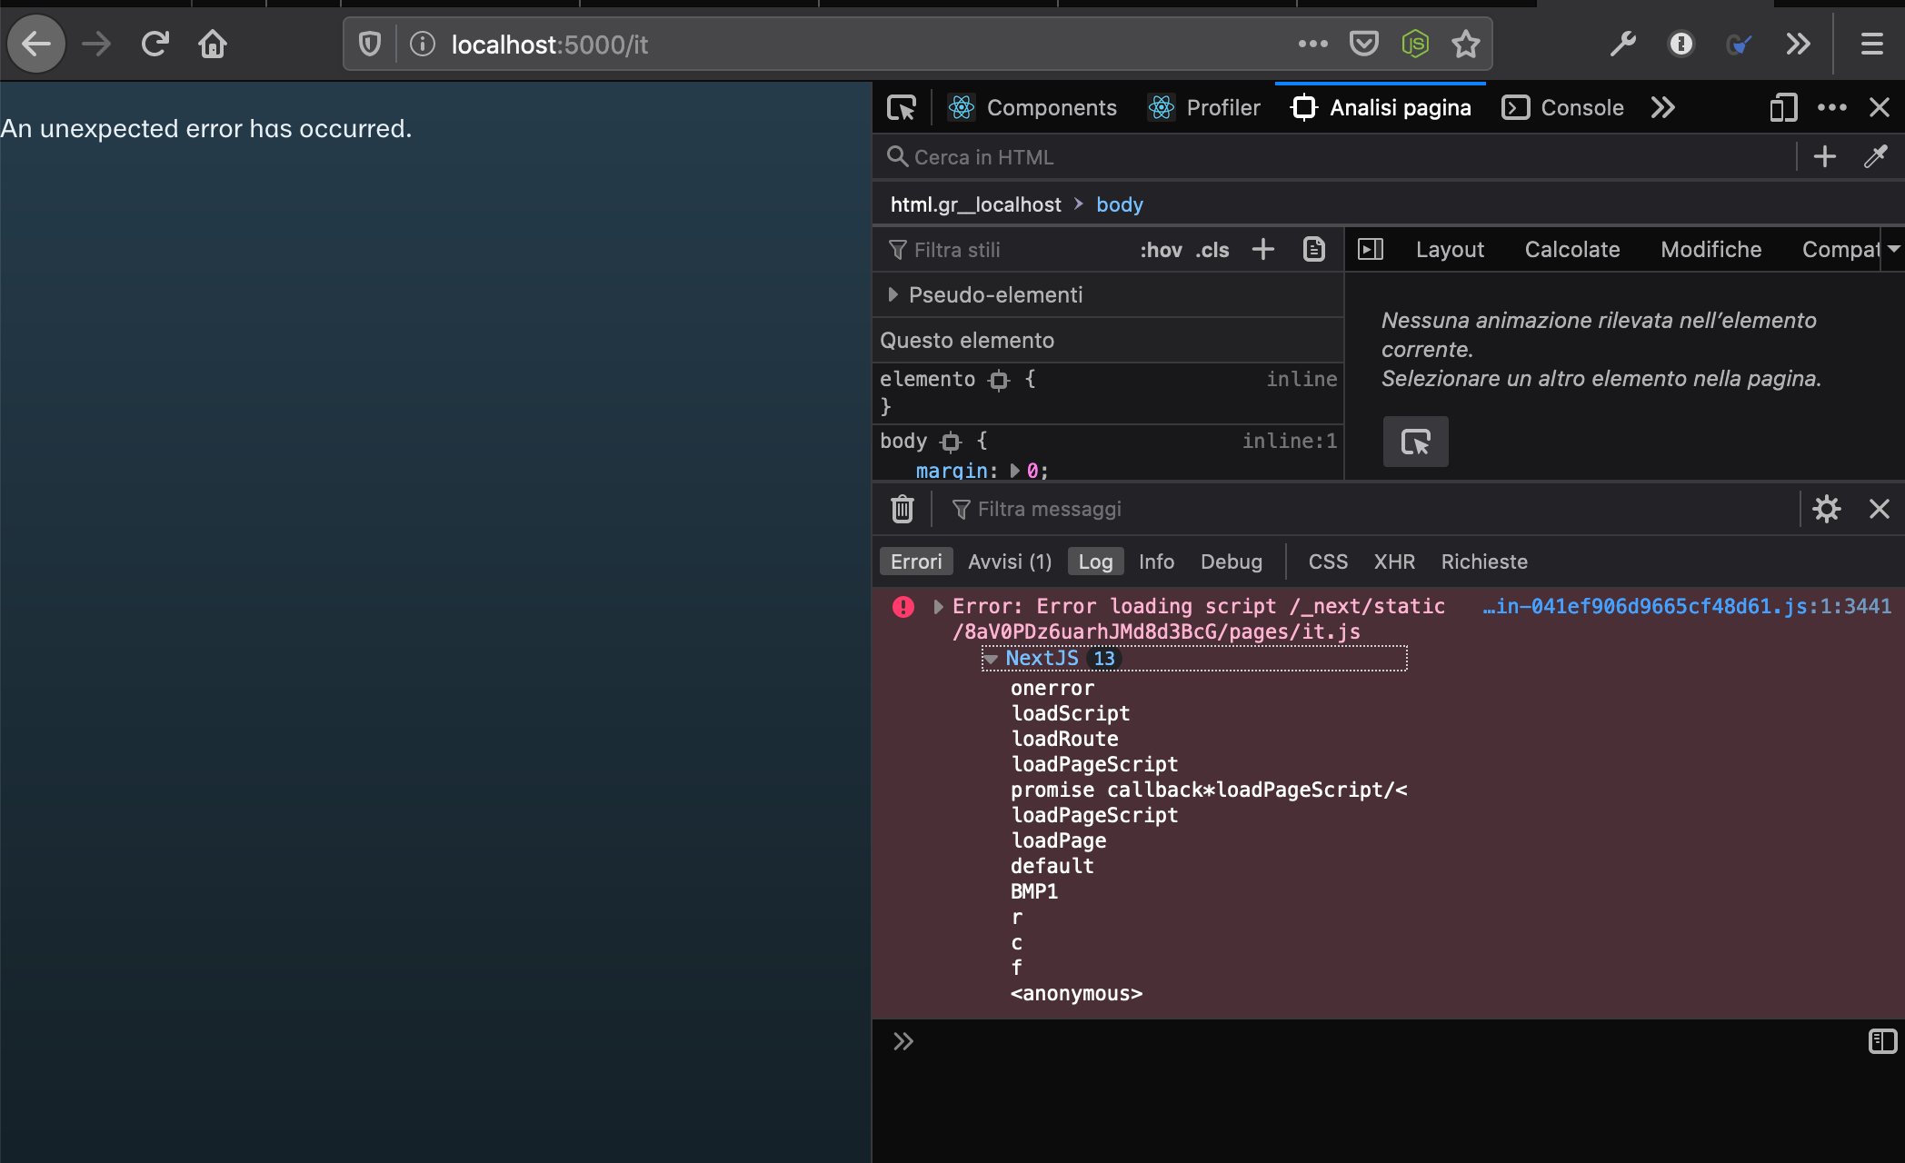Select the Analisi pagina tab
This screenshot has width=1905, height=1163.
[x=1381, y=108]
